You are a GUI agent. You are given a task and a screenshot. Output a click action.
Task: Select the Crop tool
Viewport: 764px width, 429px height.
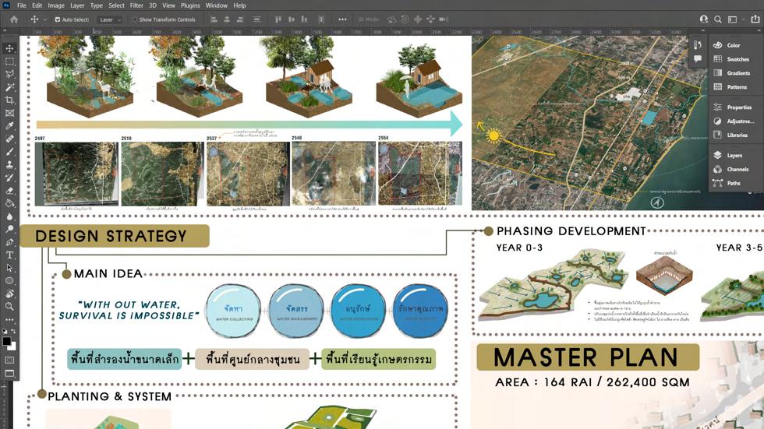9,100
